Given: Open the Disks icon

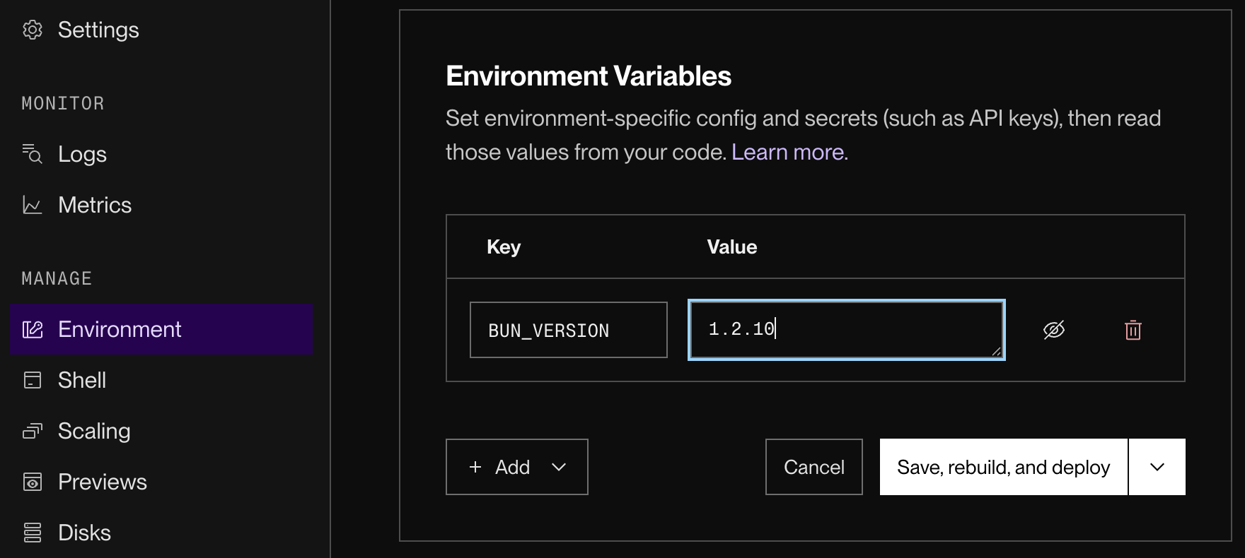Looking at the screenshot, I should pos(31,532).
